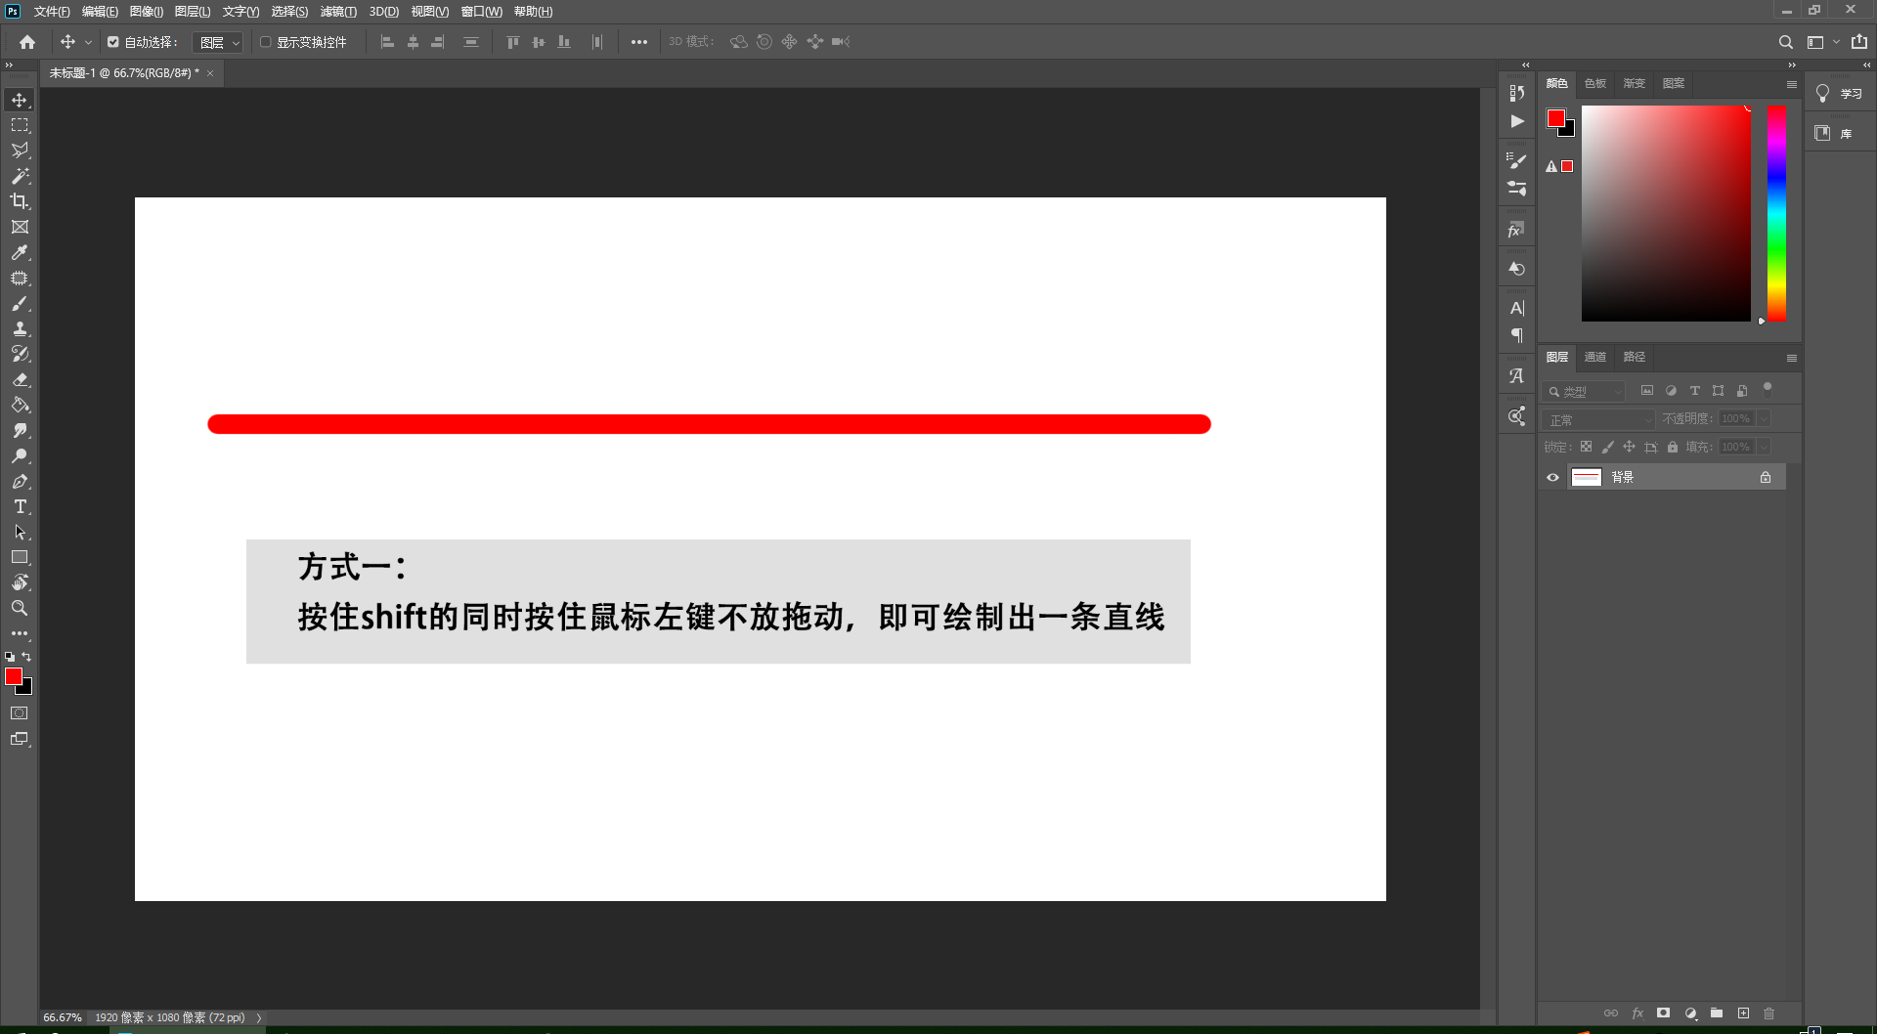Open the search magnifier at top right
This screenshot has height=1034, width=1877.
click(1785, 42)
